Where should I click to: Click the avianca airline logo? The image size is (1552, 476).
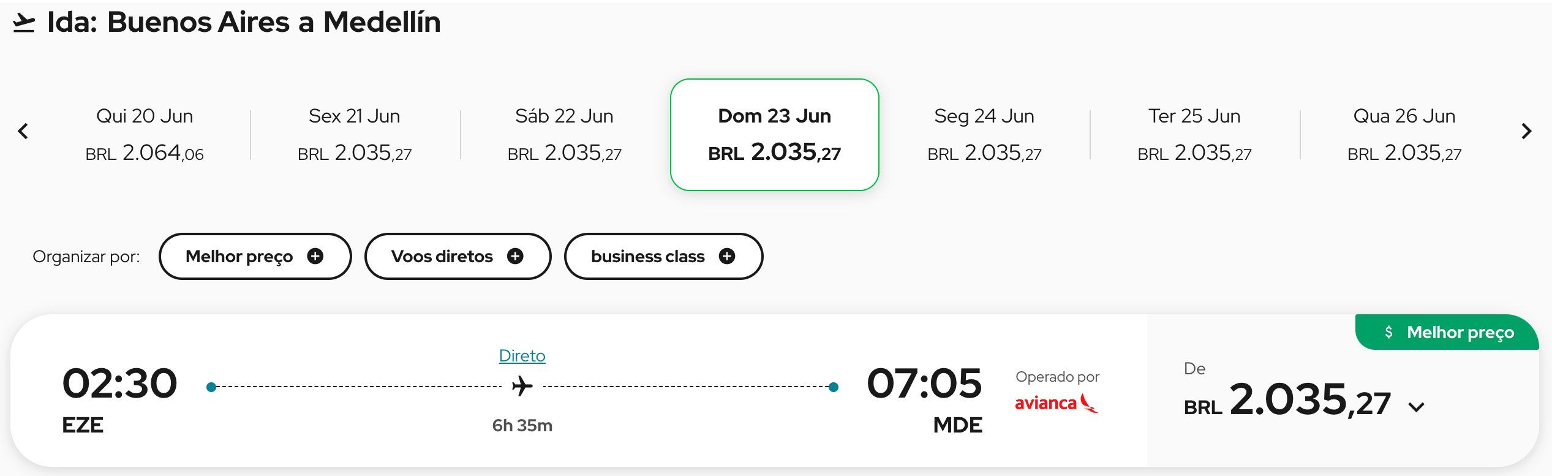click(1057, 403)
